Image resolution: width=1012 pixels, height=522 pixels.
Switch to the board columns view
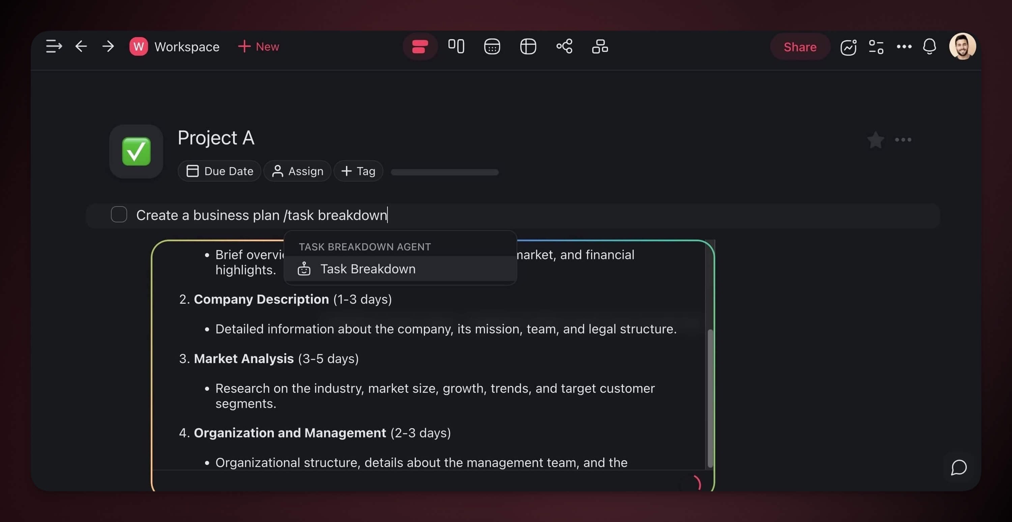pos(456,46)
